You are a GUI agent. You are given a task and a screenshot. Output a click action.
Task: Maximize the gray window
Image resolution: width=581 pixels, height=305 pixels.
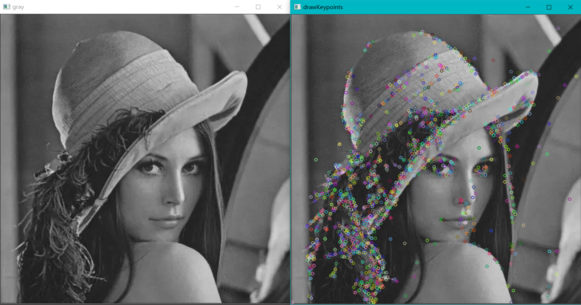(258, 7)
